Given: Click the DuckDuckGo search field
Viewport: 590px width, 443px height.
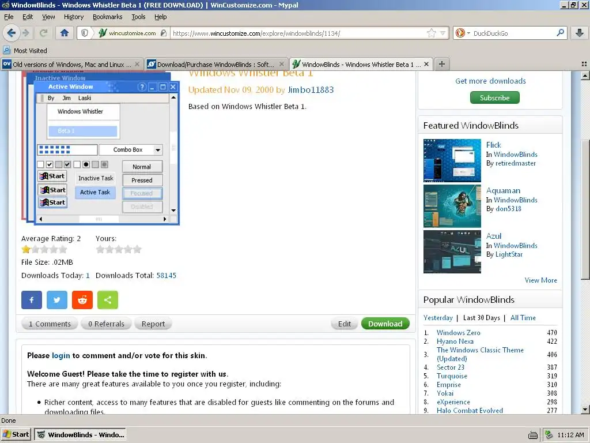Looking at the screenshot, I should coord(513,33).
